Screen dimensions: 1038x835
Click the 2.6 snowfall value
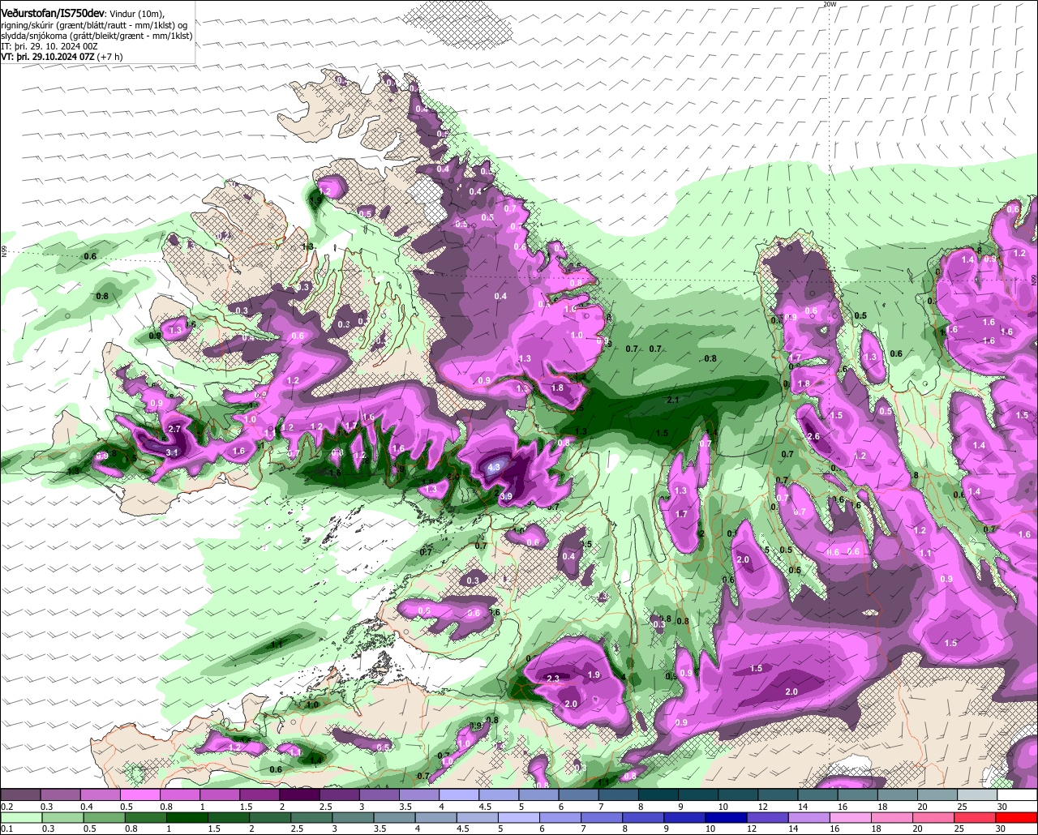(813, 437)
